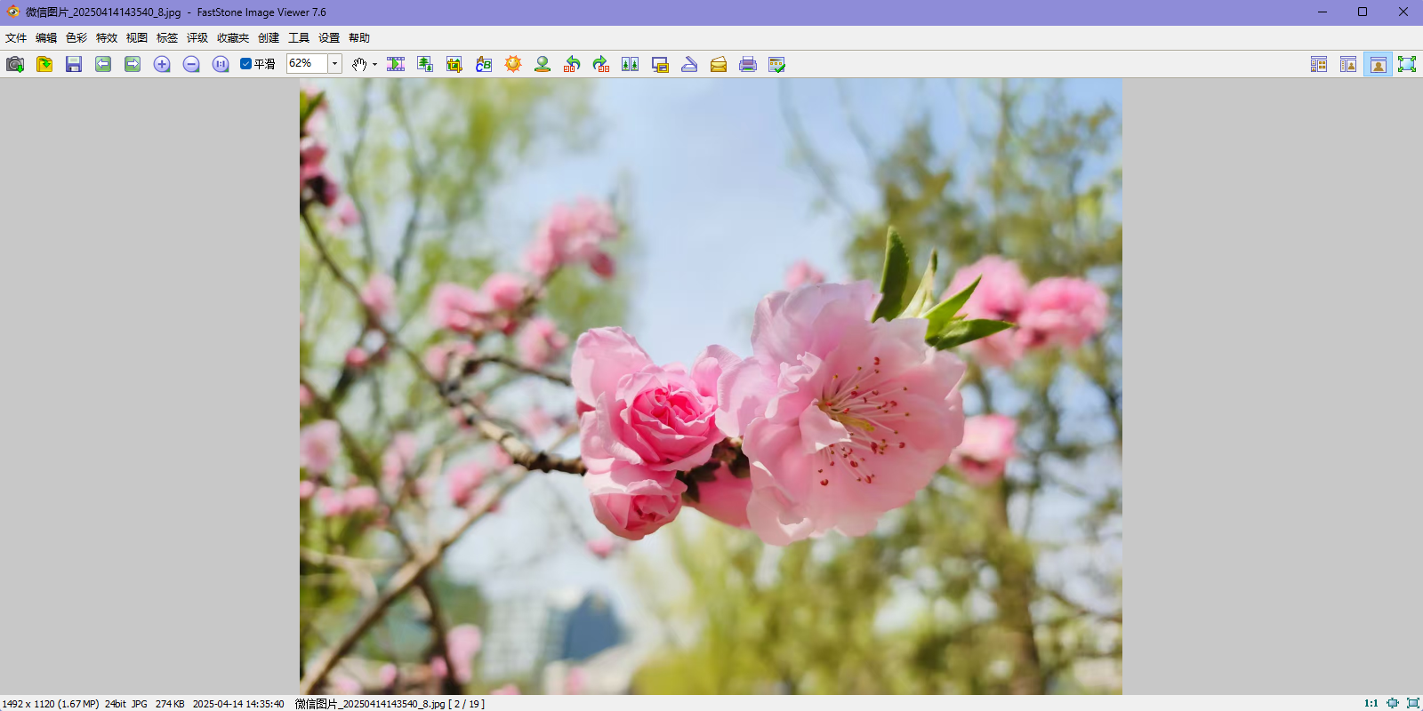The width and height of the screenshot is (1423, 711).
Task: Open the crop board tool
Action: 454,64
